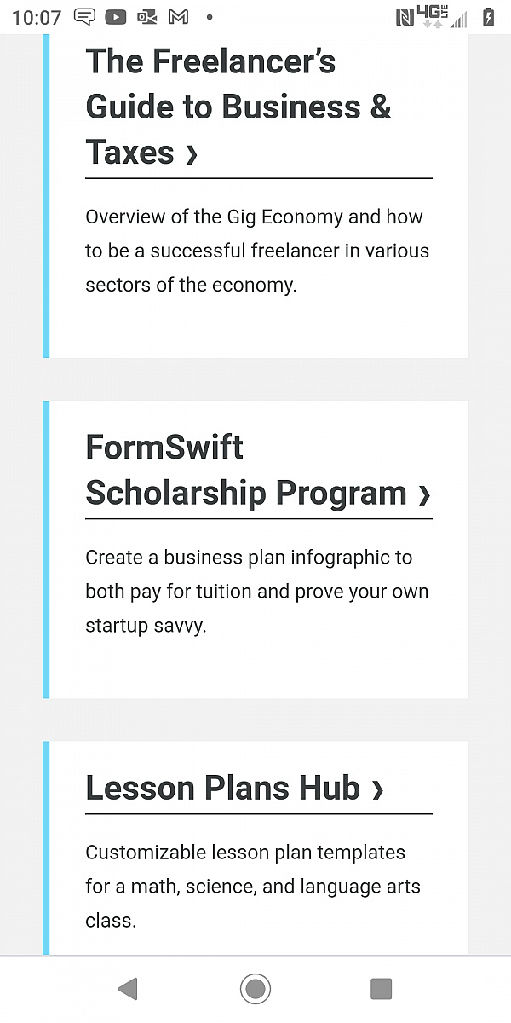Screen dimensions: 511x1023
Task: Tap the battery status icon
Action: click(x=488, y=15)
